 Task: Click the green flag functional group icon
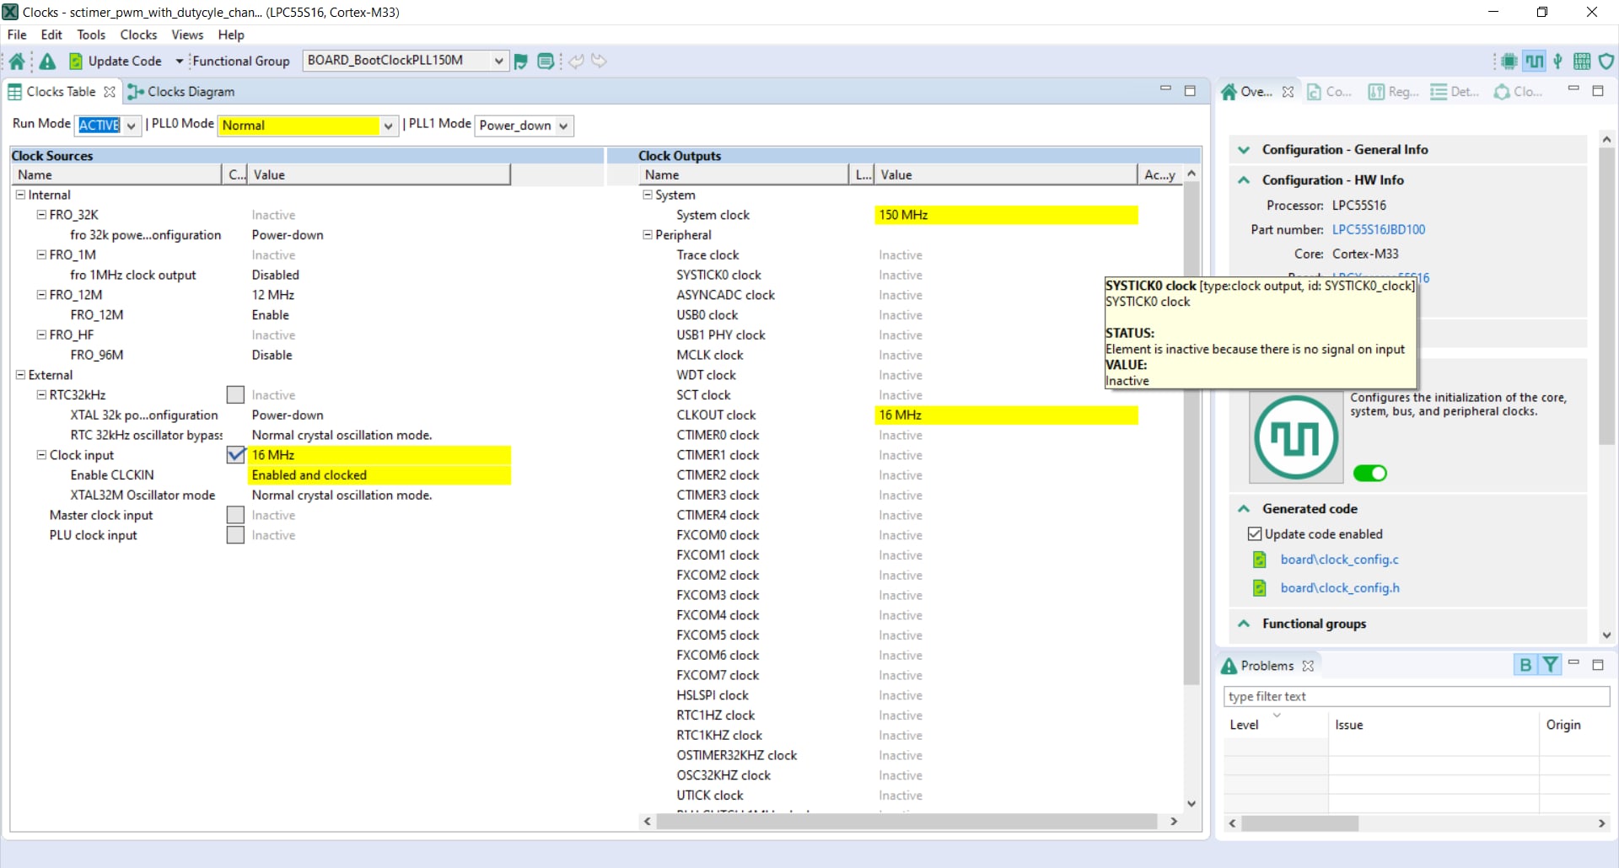[x=521, y=61]
